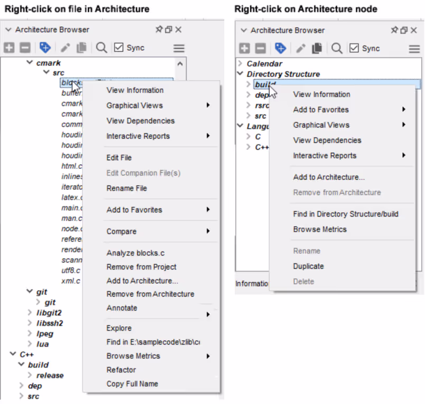Image resolution: width=425 pixels, height=404 pixels.
Task: Expand the Calendar architecture node
Action: point(240,63)
